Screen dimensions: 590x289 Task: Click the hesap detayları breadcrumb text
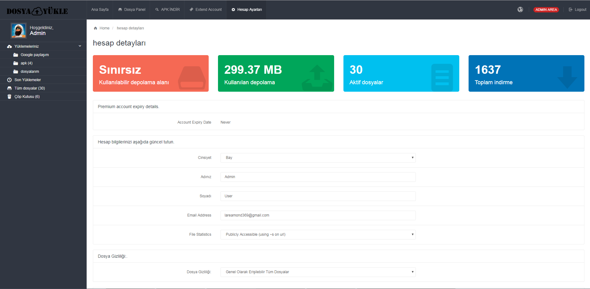pos(130,28)
